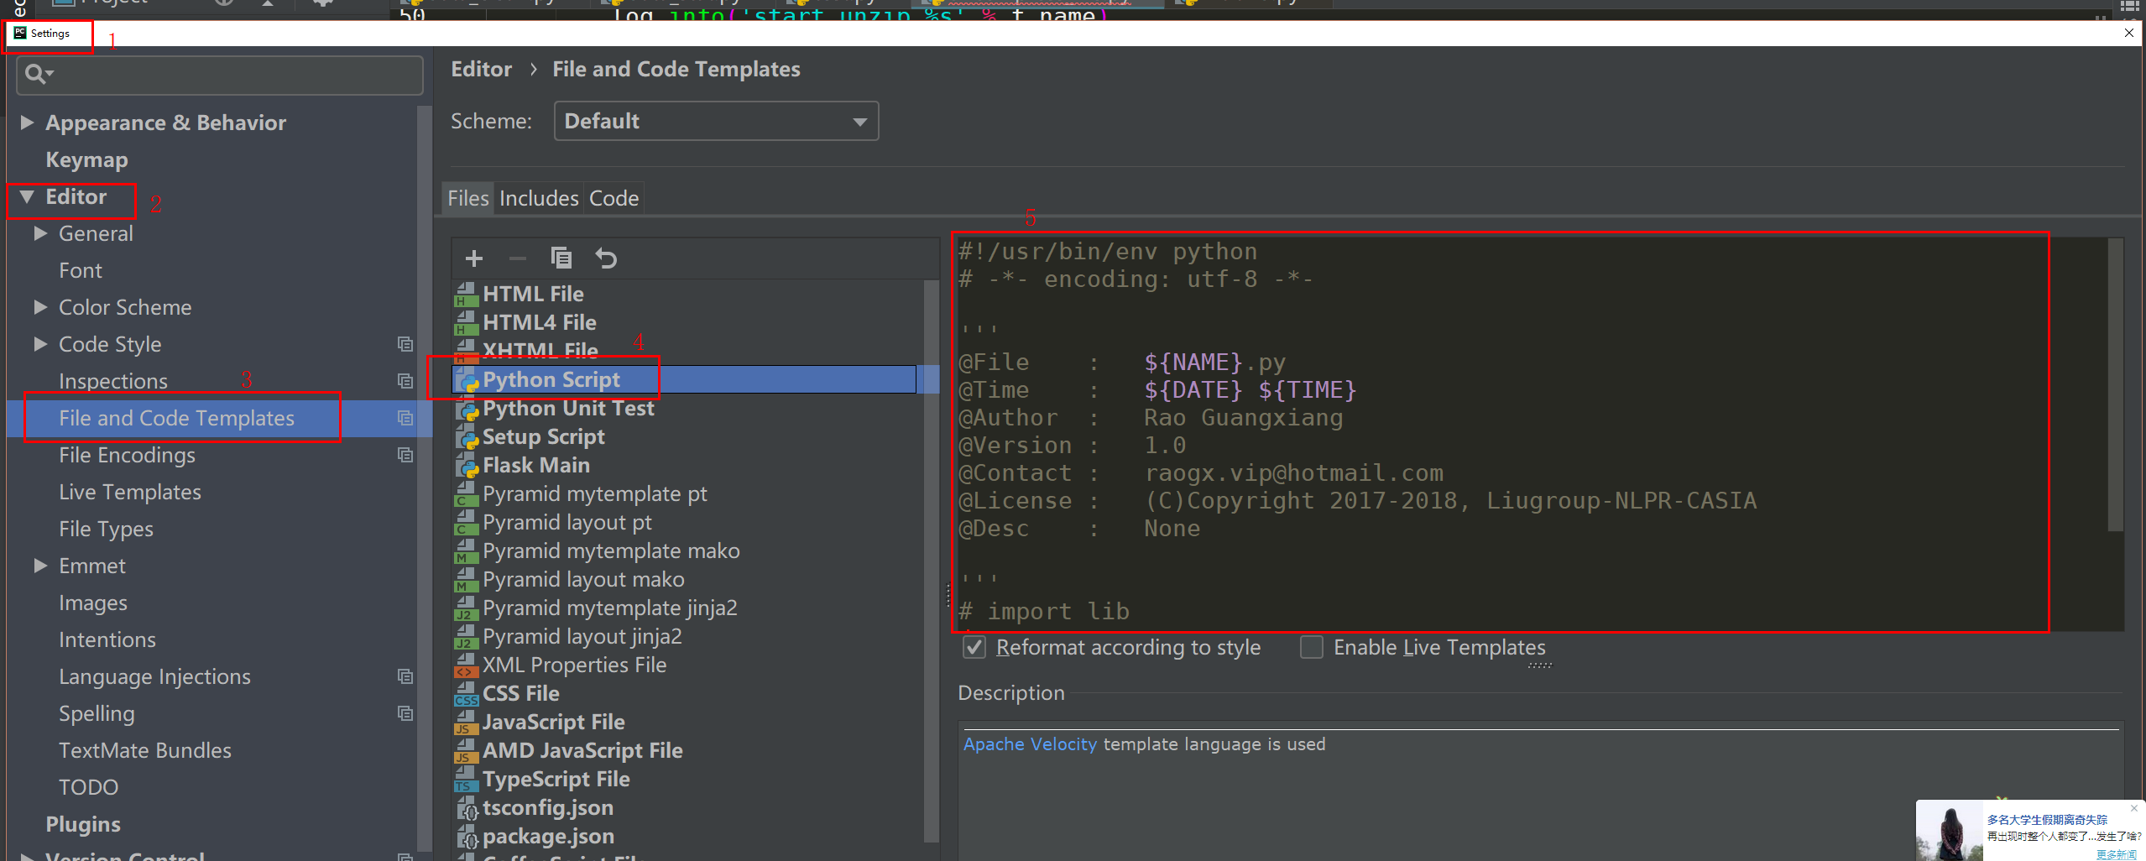Remove the selected template

coord(517,258)
